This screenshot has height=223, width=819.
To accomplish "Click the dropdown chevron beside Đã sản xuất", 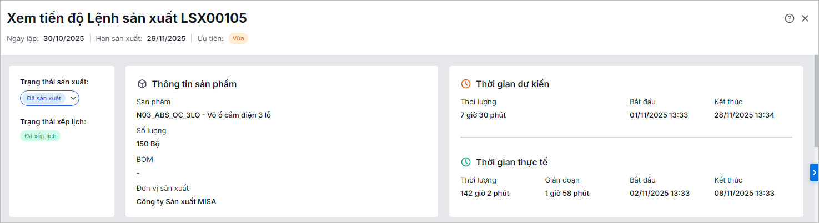I will [73, 98].
